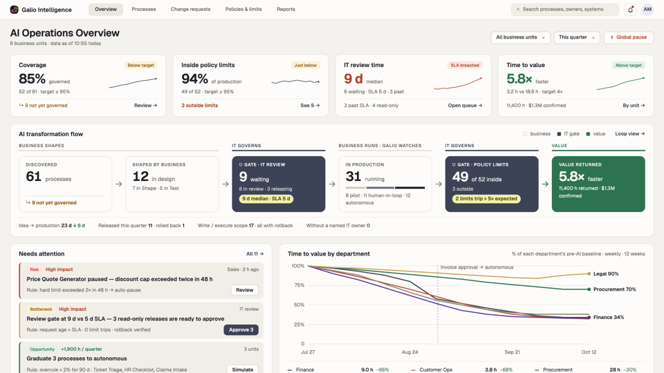Viewport: 664px width, 373px height.
Task: Click the shield icon on Gate IT Review
Action: [x=241, y=164]
